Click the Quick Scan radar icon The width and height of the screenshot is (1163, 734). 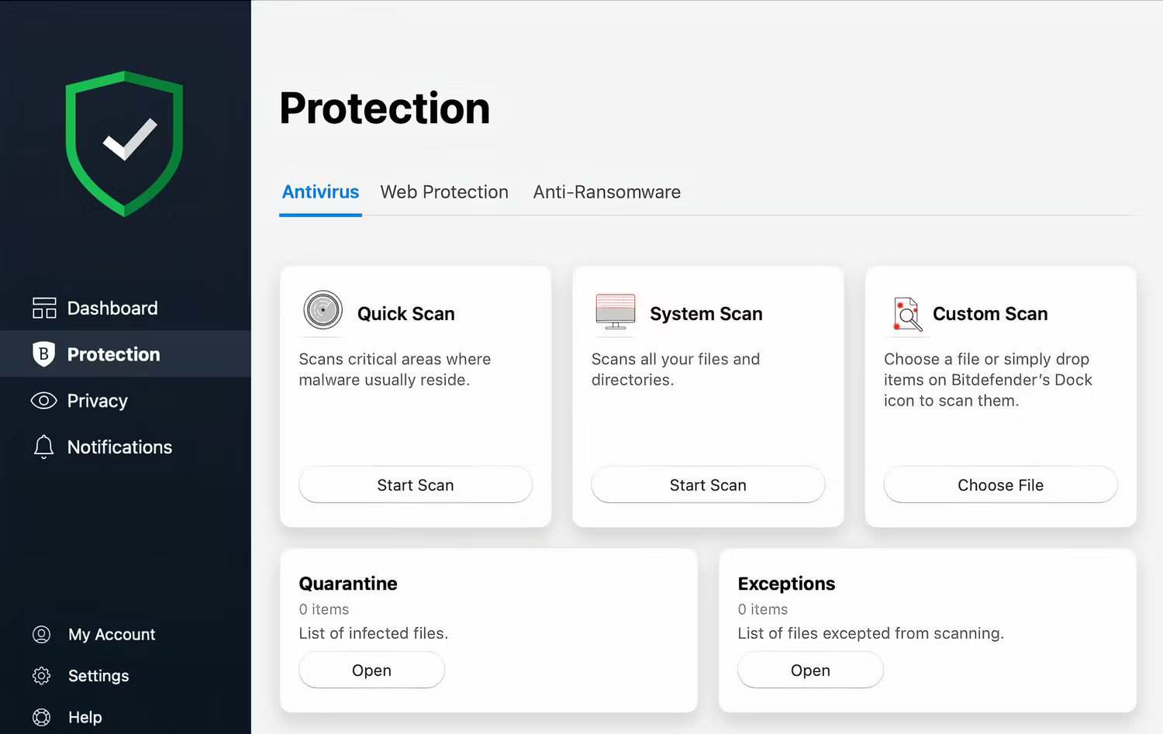(323, 310)
